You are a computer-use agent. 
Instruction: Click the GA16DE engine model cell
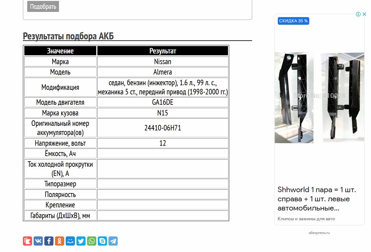click(163, 102)
